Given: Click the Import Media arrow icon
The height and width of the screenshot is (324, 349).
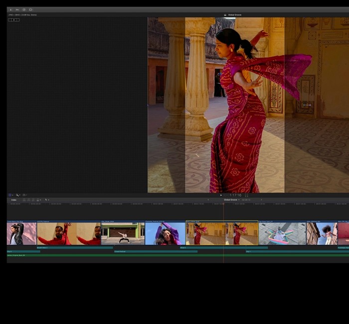Looking at the screenshot, I should tap(10, 9).
